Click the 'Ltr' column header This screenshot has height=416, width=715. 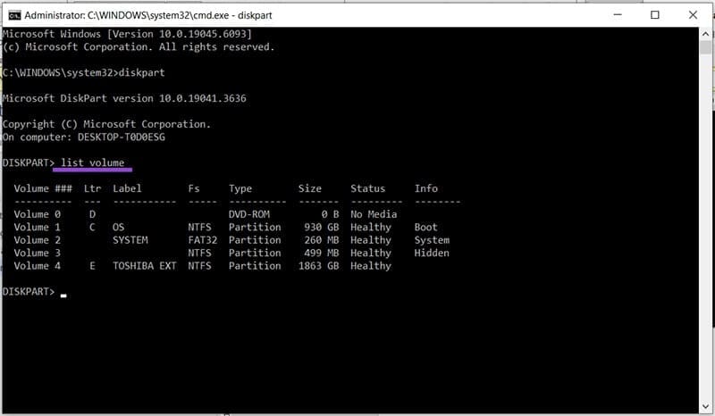coord(93,188)
